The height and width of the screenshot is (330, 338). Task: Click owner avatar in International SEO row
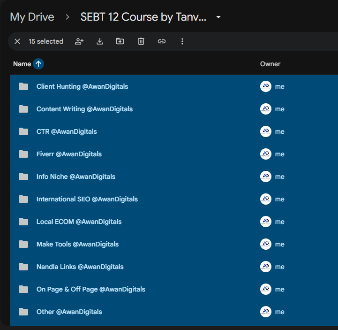point(265,199)
